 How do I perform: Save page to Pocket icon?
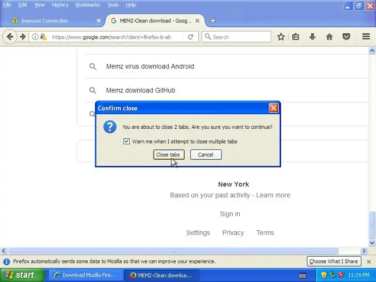point(346,37)
